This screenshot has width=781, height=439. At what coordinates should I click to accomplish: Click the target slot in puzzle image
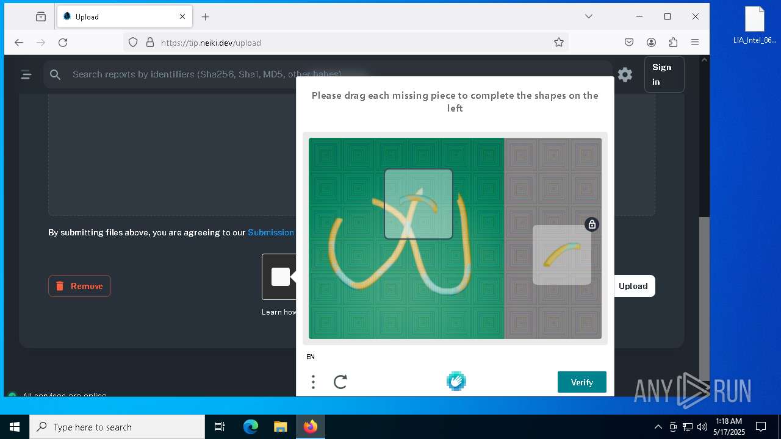(x=419, y=204)
